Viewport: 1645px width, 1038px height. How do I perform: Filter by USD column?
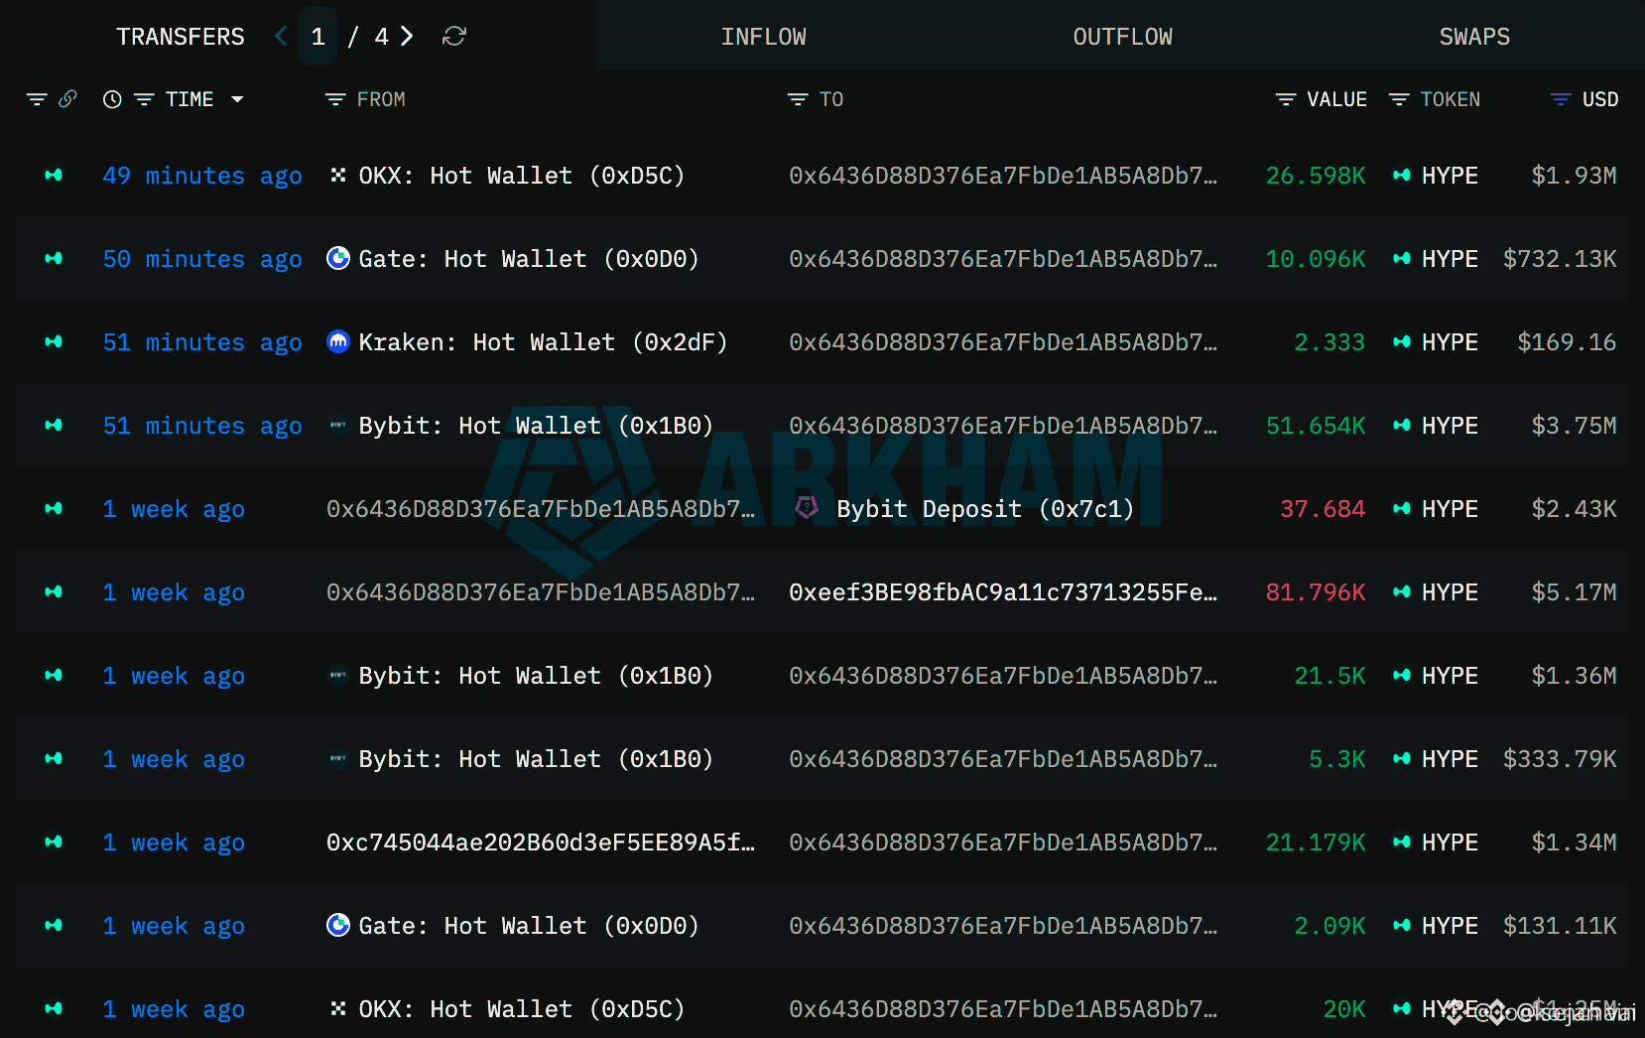1561,99
